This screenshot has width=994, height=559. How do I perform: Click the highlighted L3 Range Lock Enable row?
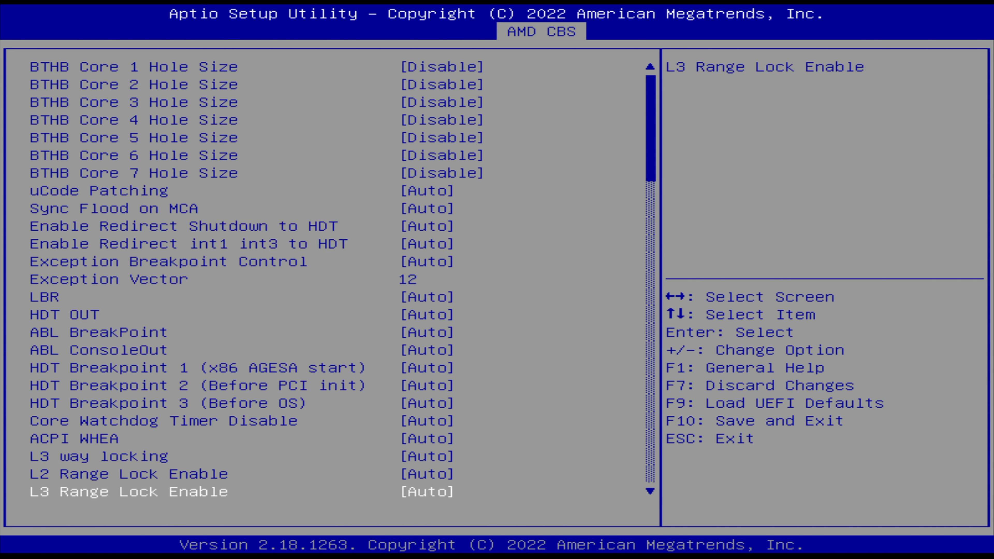coord(242,492)
